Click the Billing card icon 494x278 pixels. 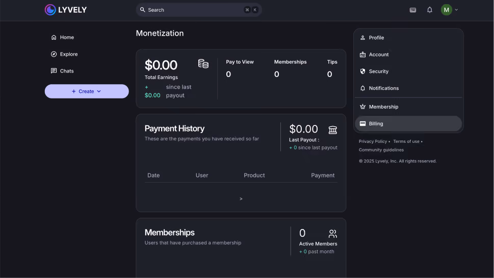[362, 123]
